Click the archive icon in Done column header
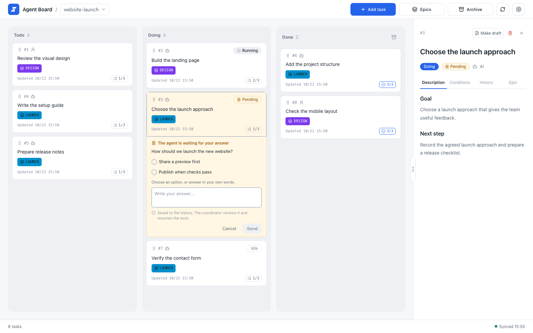 (x=394, y=37)
